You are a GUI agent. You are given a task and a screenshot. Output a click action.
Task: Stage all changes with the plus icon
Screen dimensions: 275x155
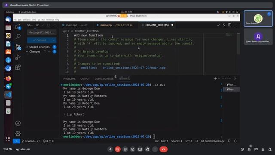pos(49,52)
